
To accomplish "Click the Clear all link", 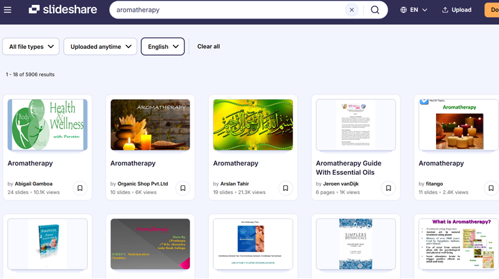I will 208,47.
